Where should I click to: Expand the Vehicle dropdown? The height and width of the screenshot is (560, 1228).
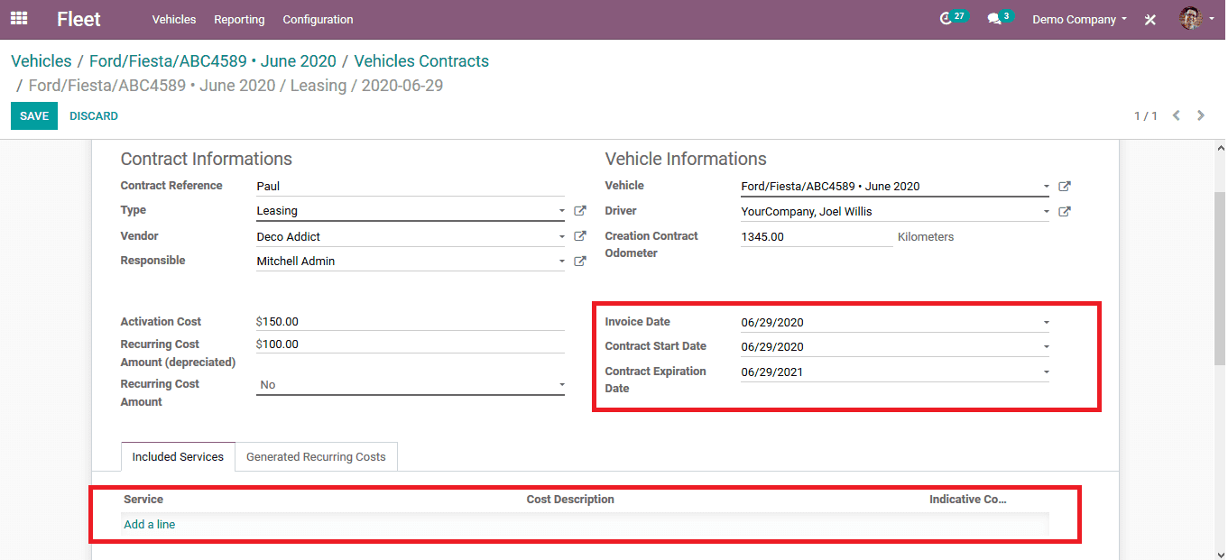coord(1046,187)
